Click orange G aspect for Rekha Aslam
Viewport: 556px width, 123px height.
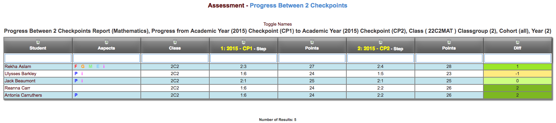(x=83, y=67)
